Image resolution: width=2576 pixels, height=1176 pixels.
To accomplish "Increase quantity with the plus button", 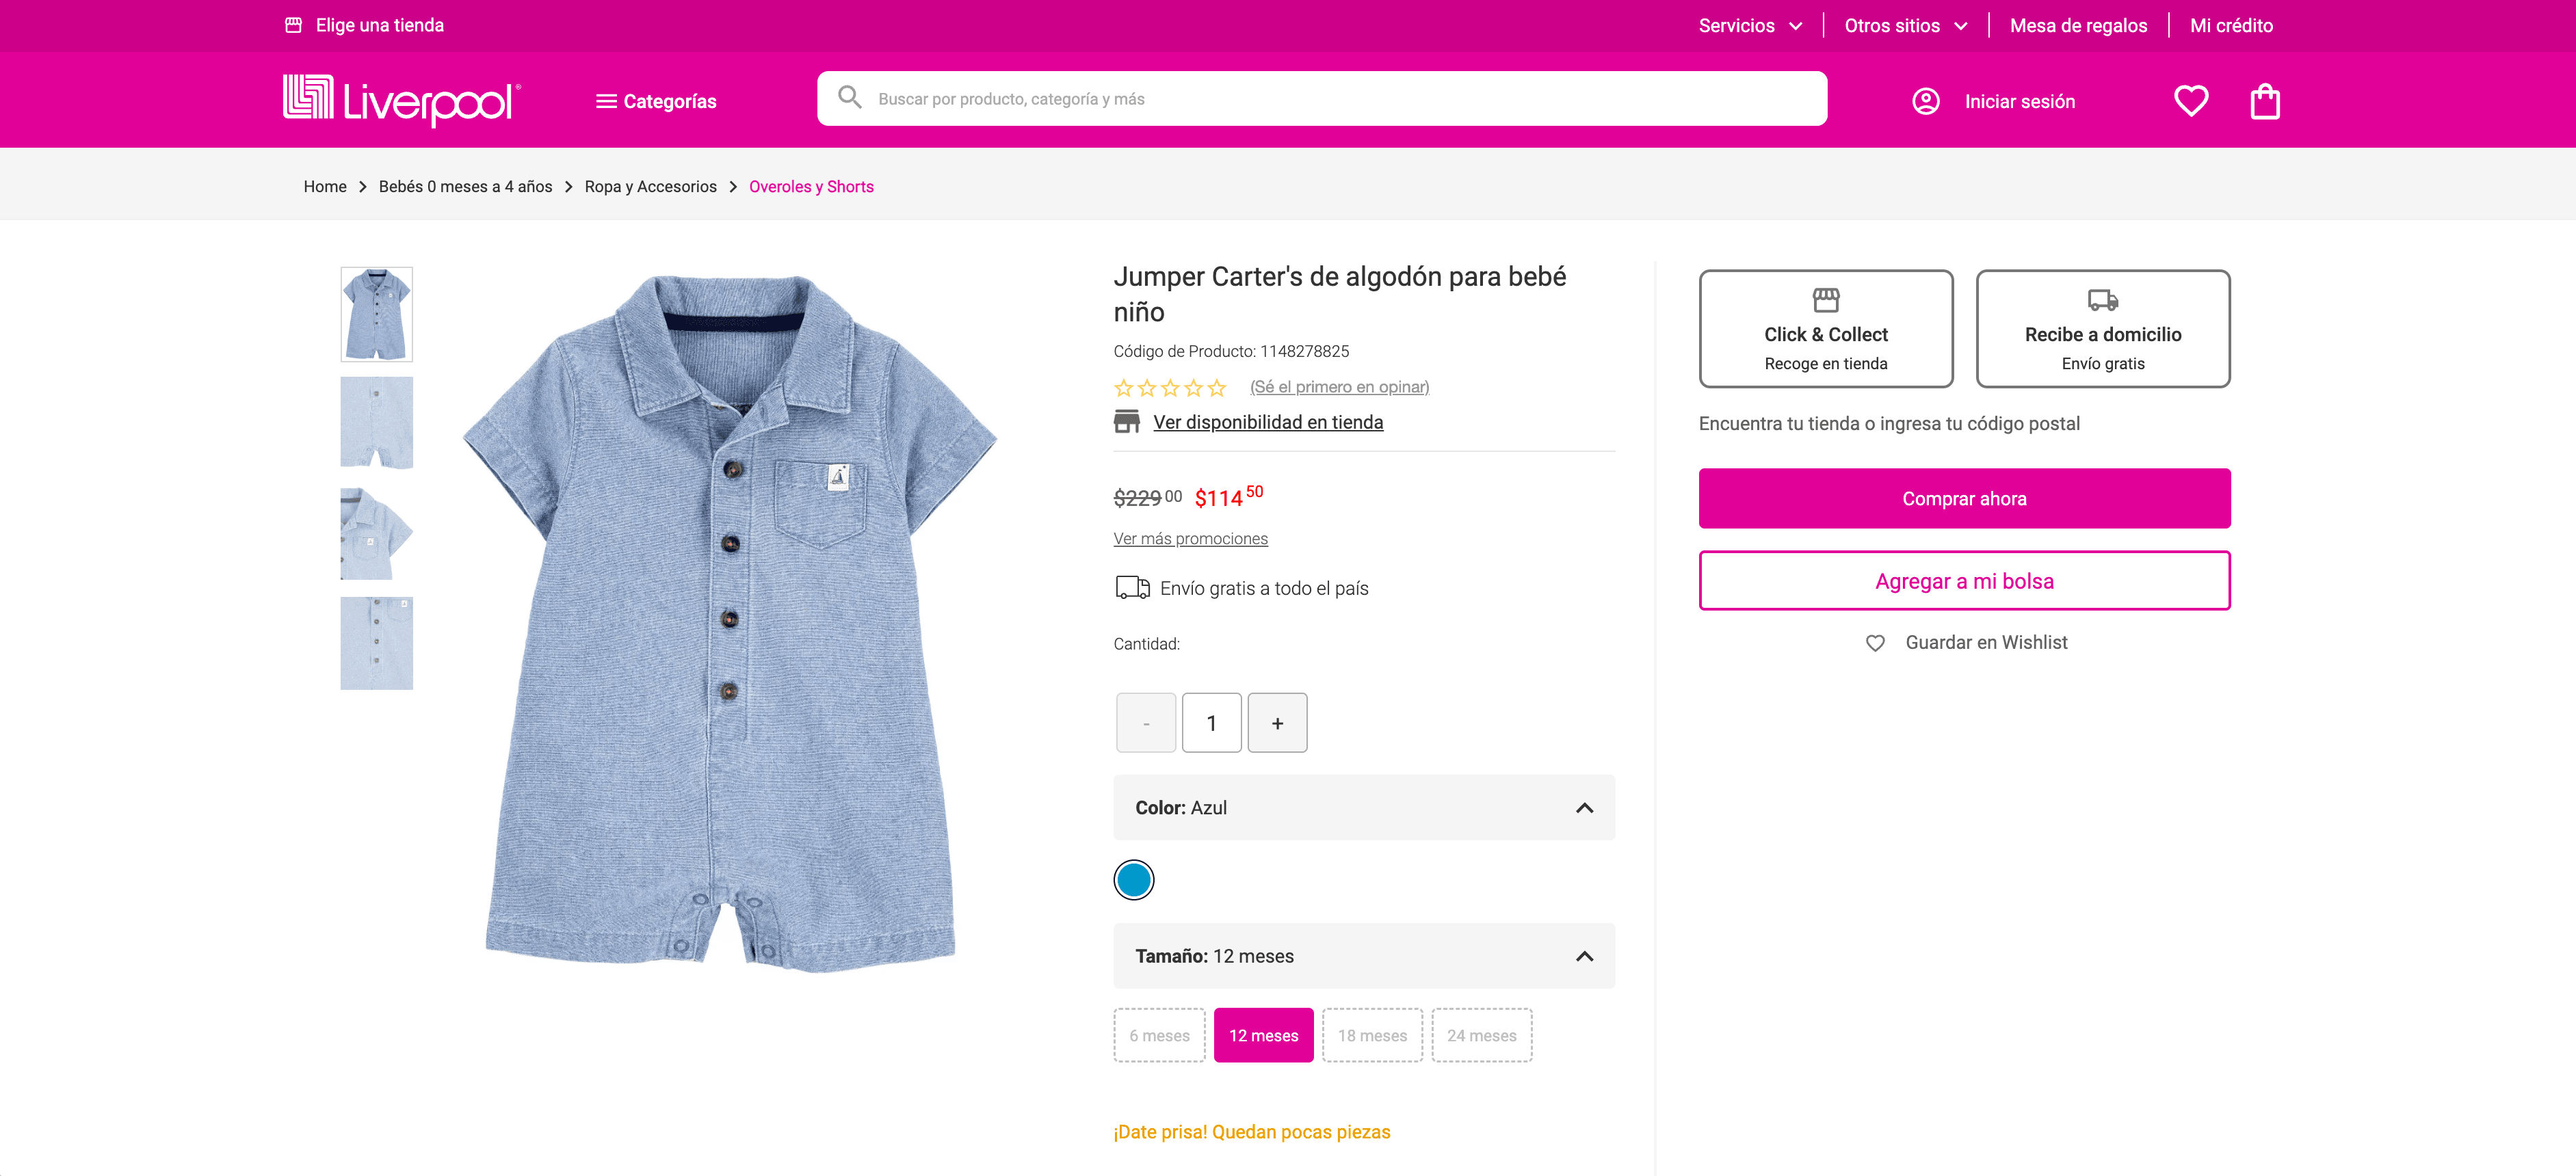I will coord(1277,723).
